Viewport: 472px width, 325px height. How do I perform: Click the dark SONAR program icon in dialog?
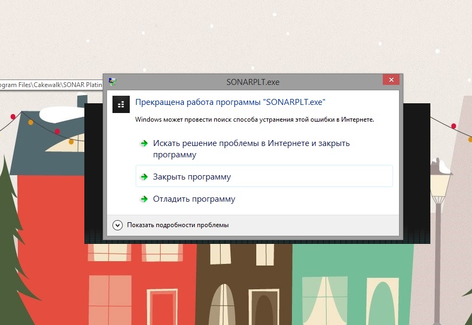pos(121,104)
